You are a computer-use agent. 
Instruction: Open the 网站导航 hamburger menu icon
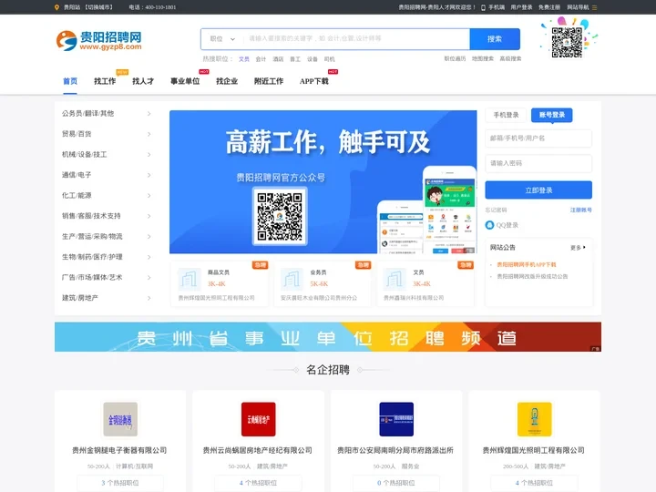click(x=594, y=7)
